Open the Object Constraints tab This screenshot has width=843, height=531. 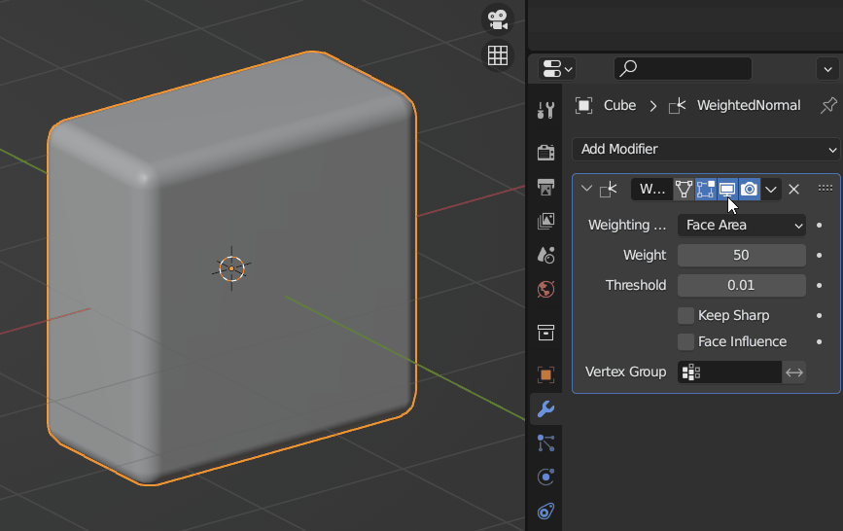tap(545, 512)
